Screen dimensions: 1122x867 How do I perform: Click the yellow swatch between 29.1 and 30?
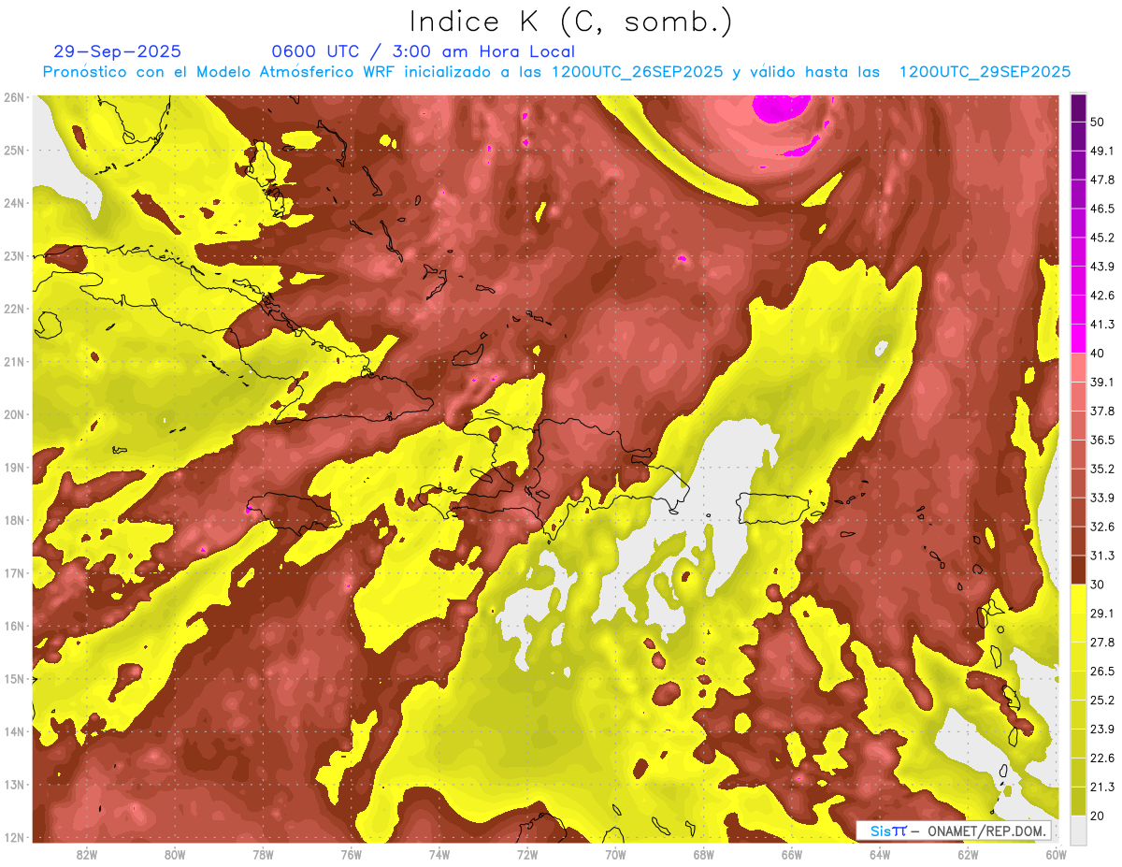pyautogui.click(x=1078, y=599)
